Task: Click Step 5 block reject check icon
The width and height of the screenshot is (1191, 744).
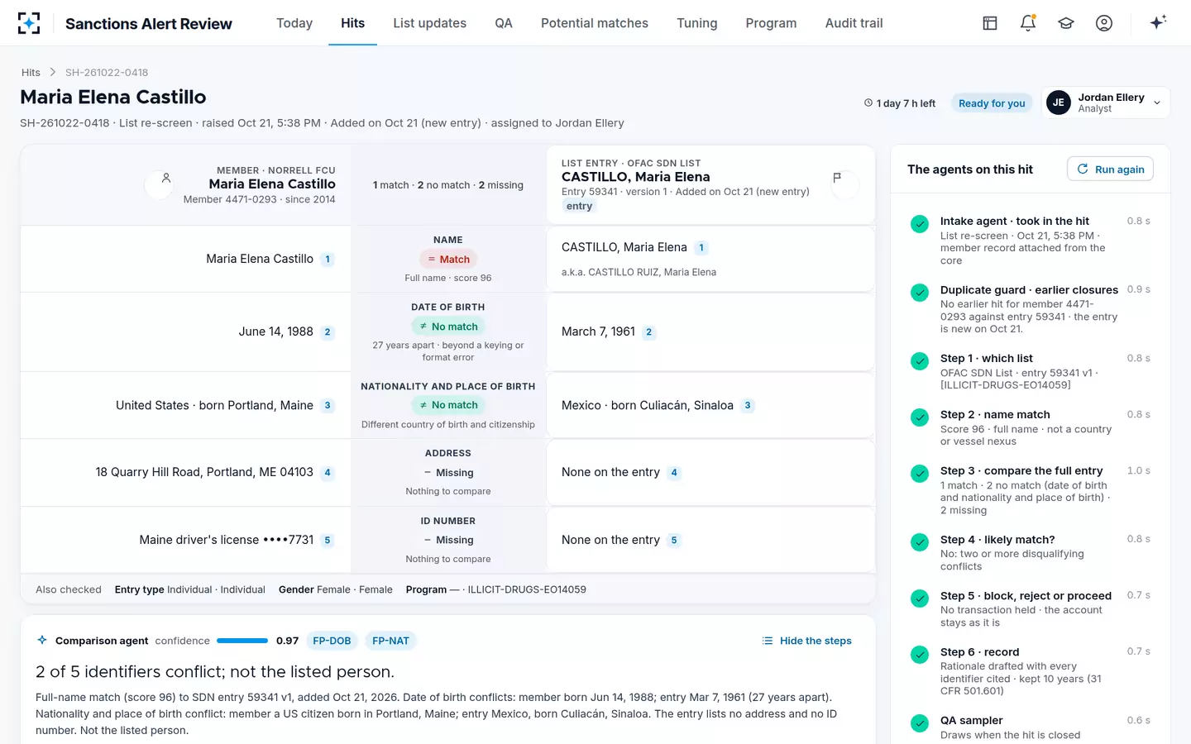Action: pyautogui.click(x=920, y=598)
